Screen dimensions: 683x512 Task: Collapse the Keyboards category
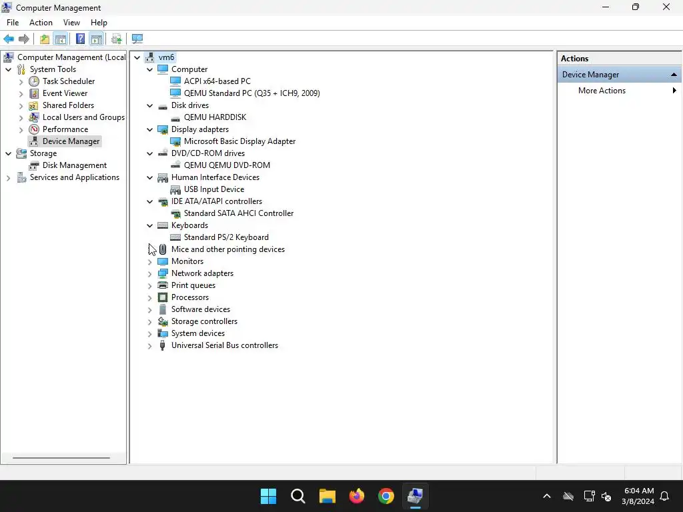click(x=150, y=225)
